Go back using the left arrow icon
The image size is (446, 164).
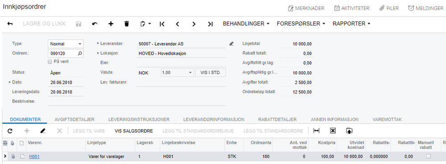point(10,24)
